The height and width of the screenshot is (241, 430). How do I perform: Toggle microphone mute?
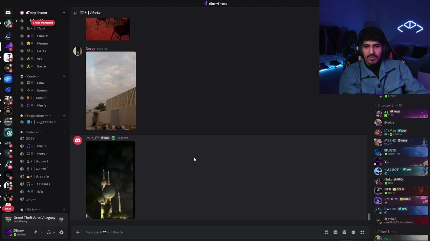click(x=36, y=232)
